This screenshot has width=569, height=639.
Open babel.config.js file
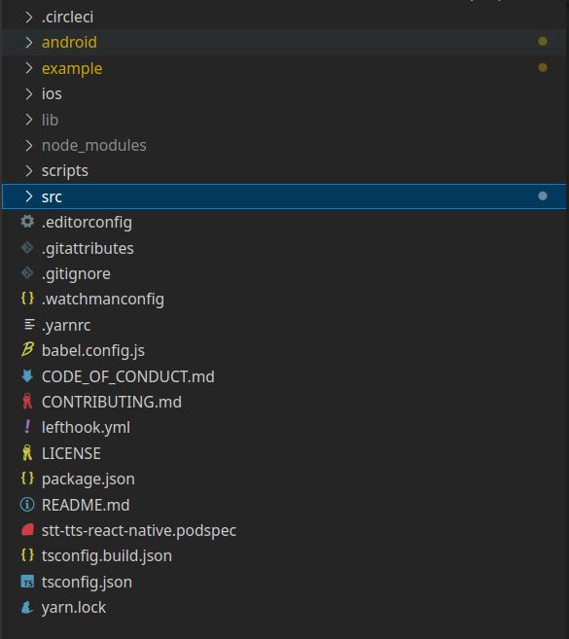point(93,350)
